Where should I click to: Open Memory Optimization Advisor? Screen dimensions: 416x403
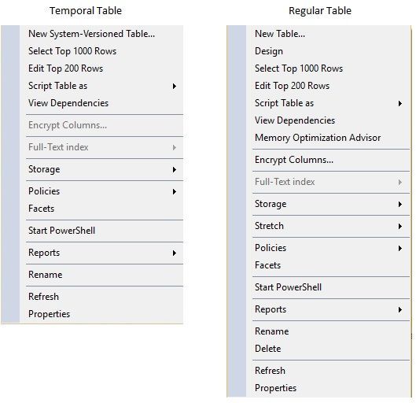[328, 138]
